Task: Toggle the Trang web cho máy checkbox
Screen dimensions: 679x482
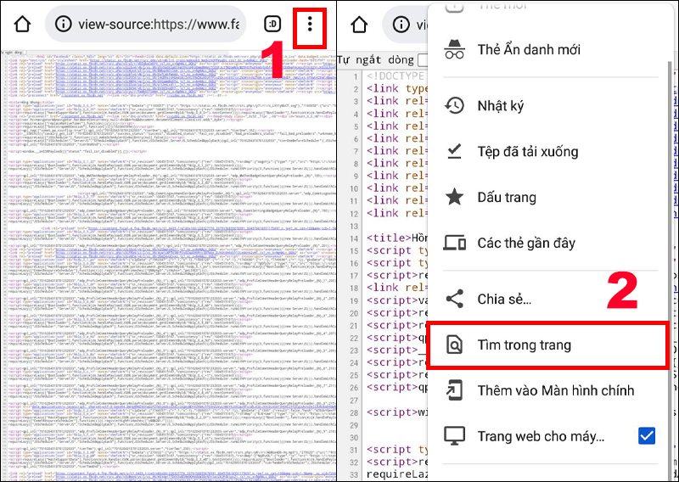Action: [x=647, y=436]
